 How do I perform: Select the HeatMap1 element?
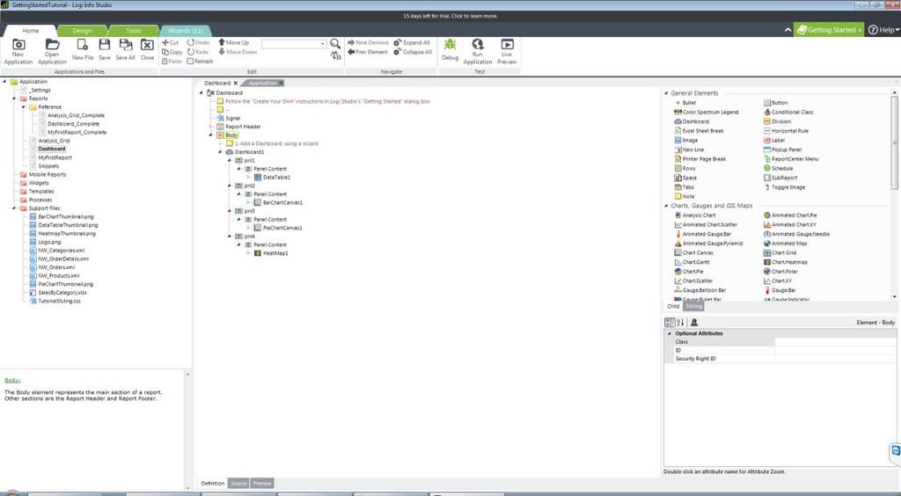275,253
